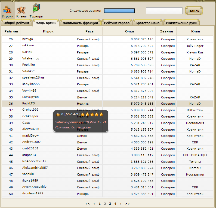Click player name Grohot999
Screen dimensions: 216x208
coord(30,110)
